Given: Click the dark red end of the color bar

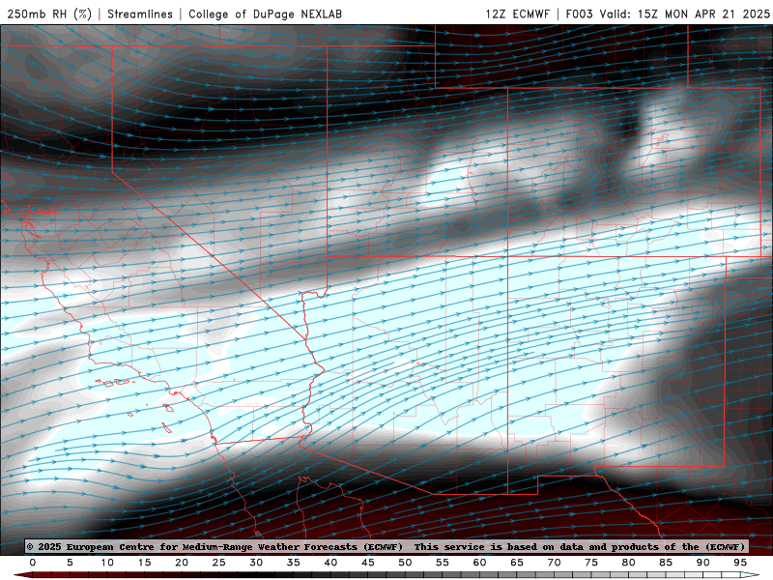Looking at the screenshot, I should pyautogui.click(x=22, y=575).
